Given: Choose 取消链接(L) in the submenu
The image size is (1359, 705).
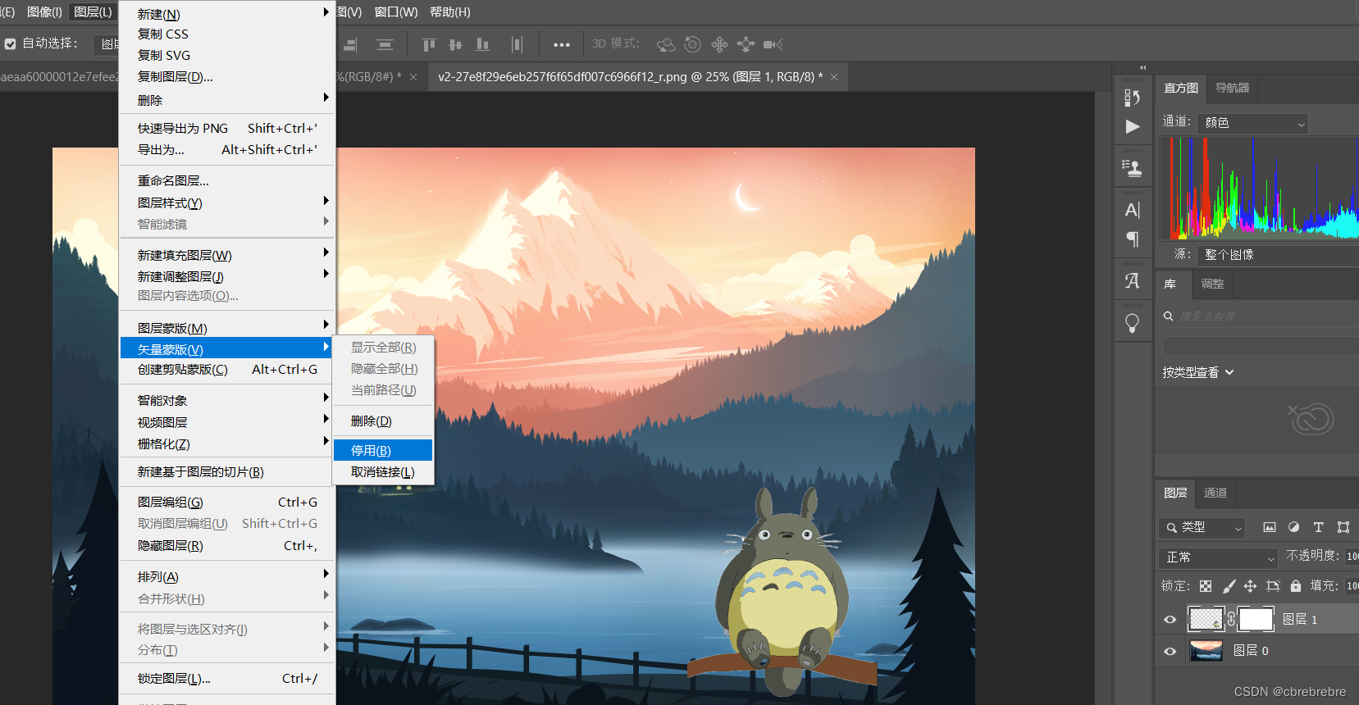Looking at the screenshot, I should 383,471.
